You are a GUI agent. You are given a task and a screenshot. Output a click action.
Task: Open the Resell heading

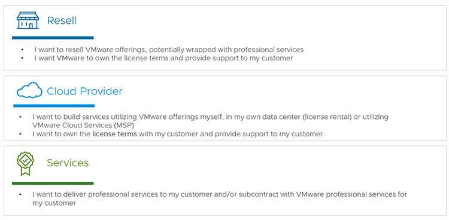tap(62, 20)
